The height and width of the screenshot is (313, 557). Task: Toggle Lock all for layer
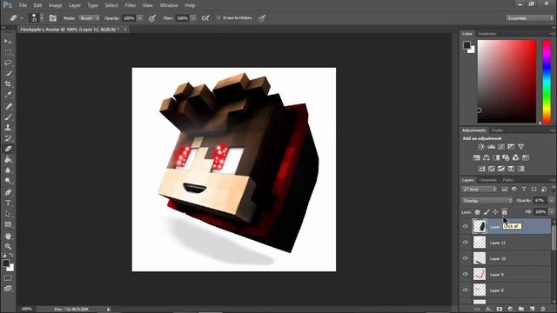click(x=504, y=212)
